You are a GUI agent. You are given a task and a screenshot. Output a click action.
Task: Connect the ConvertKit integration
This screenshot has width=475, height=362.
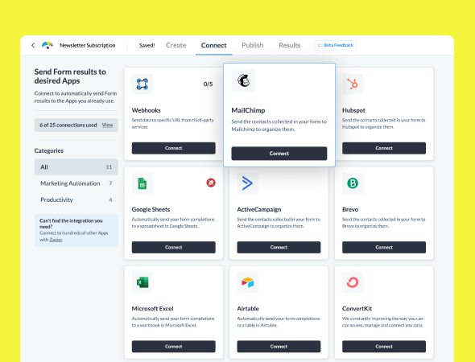[x=384, y=347]
